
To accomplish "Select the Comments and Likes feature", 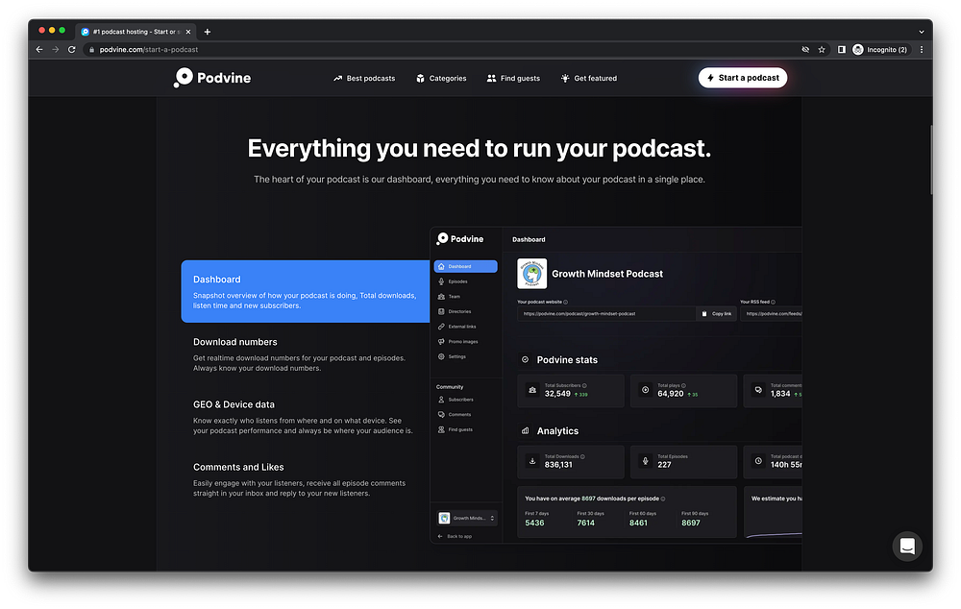I will click(299, 479).
